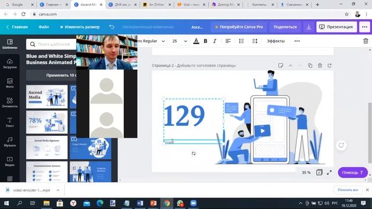Click the undo arrow in Canva header
Viewport: 372px width, 209px height.
point(112,27)
